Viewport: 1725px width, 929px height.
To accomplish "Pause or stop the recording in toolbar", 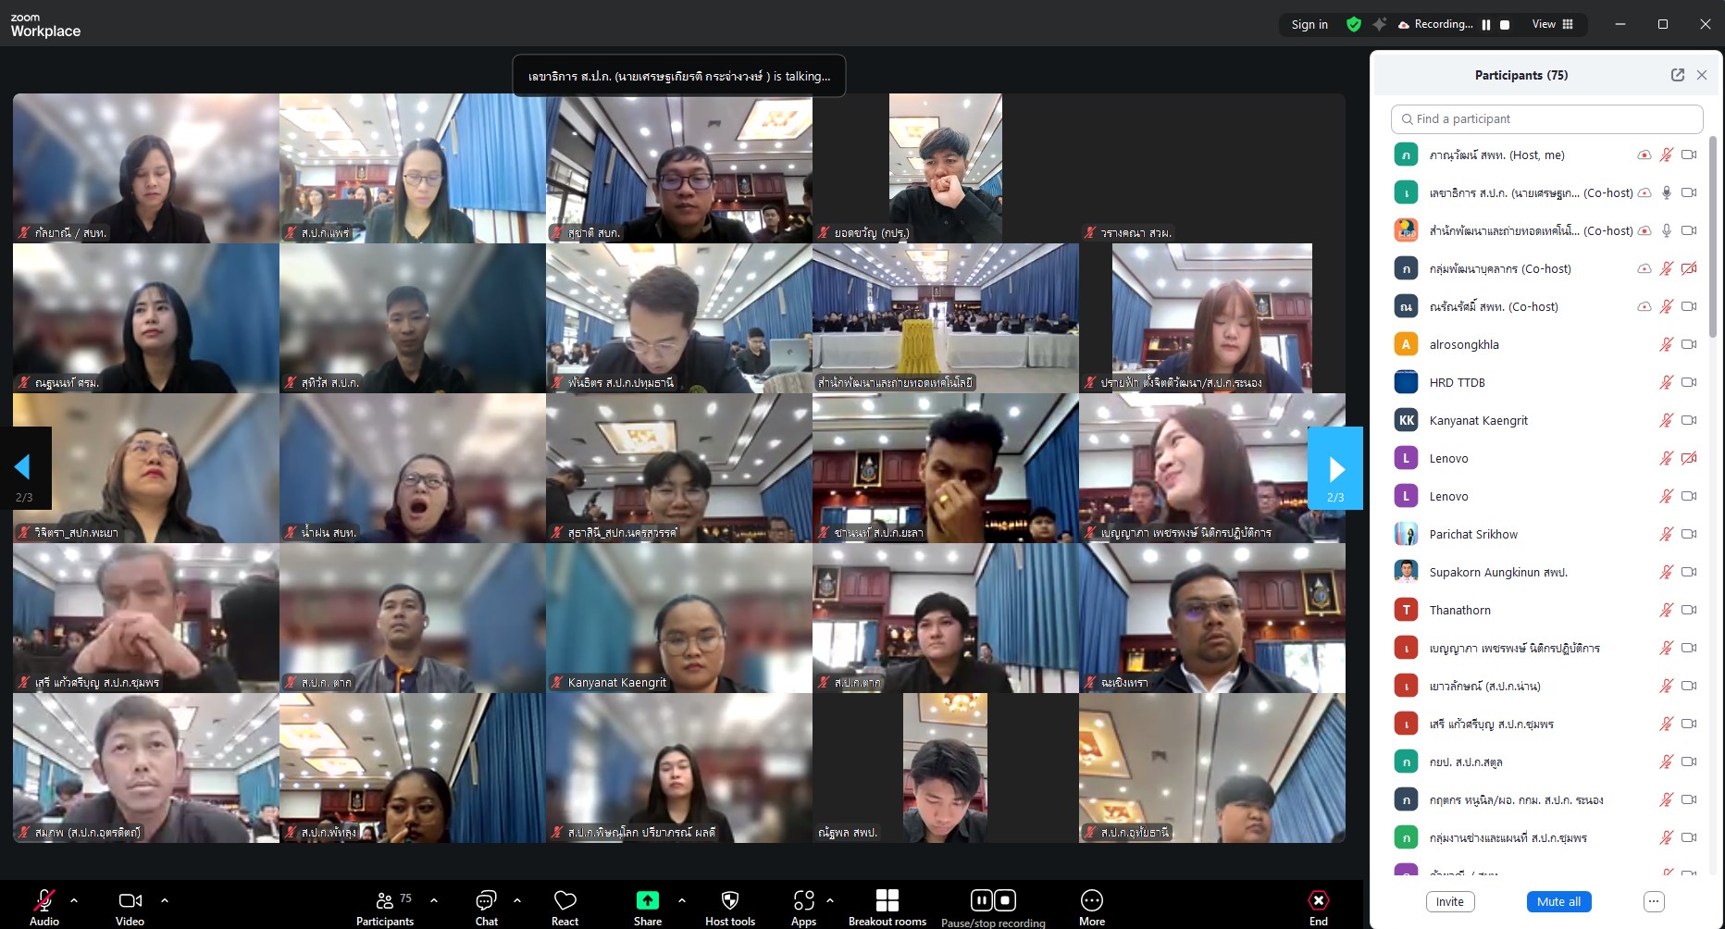I will (992, 901).
